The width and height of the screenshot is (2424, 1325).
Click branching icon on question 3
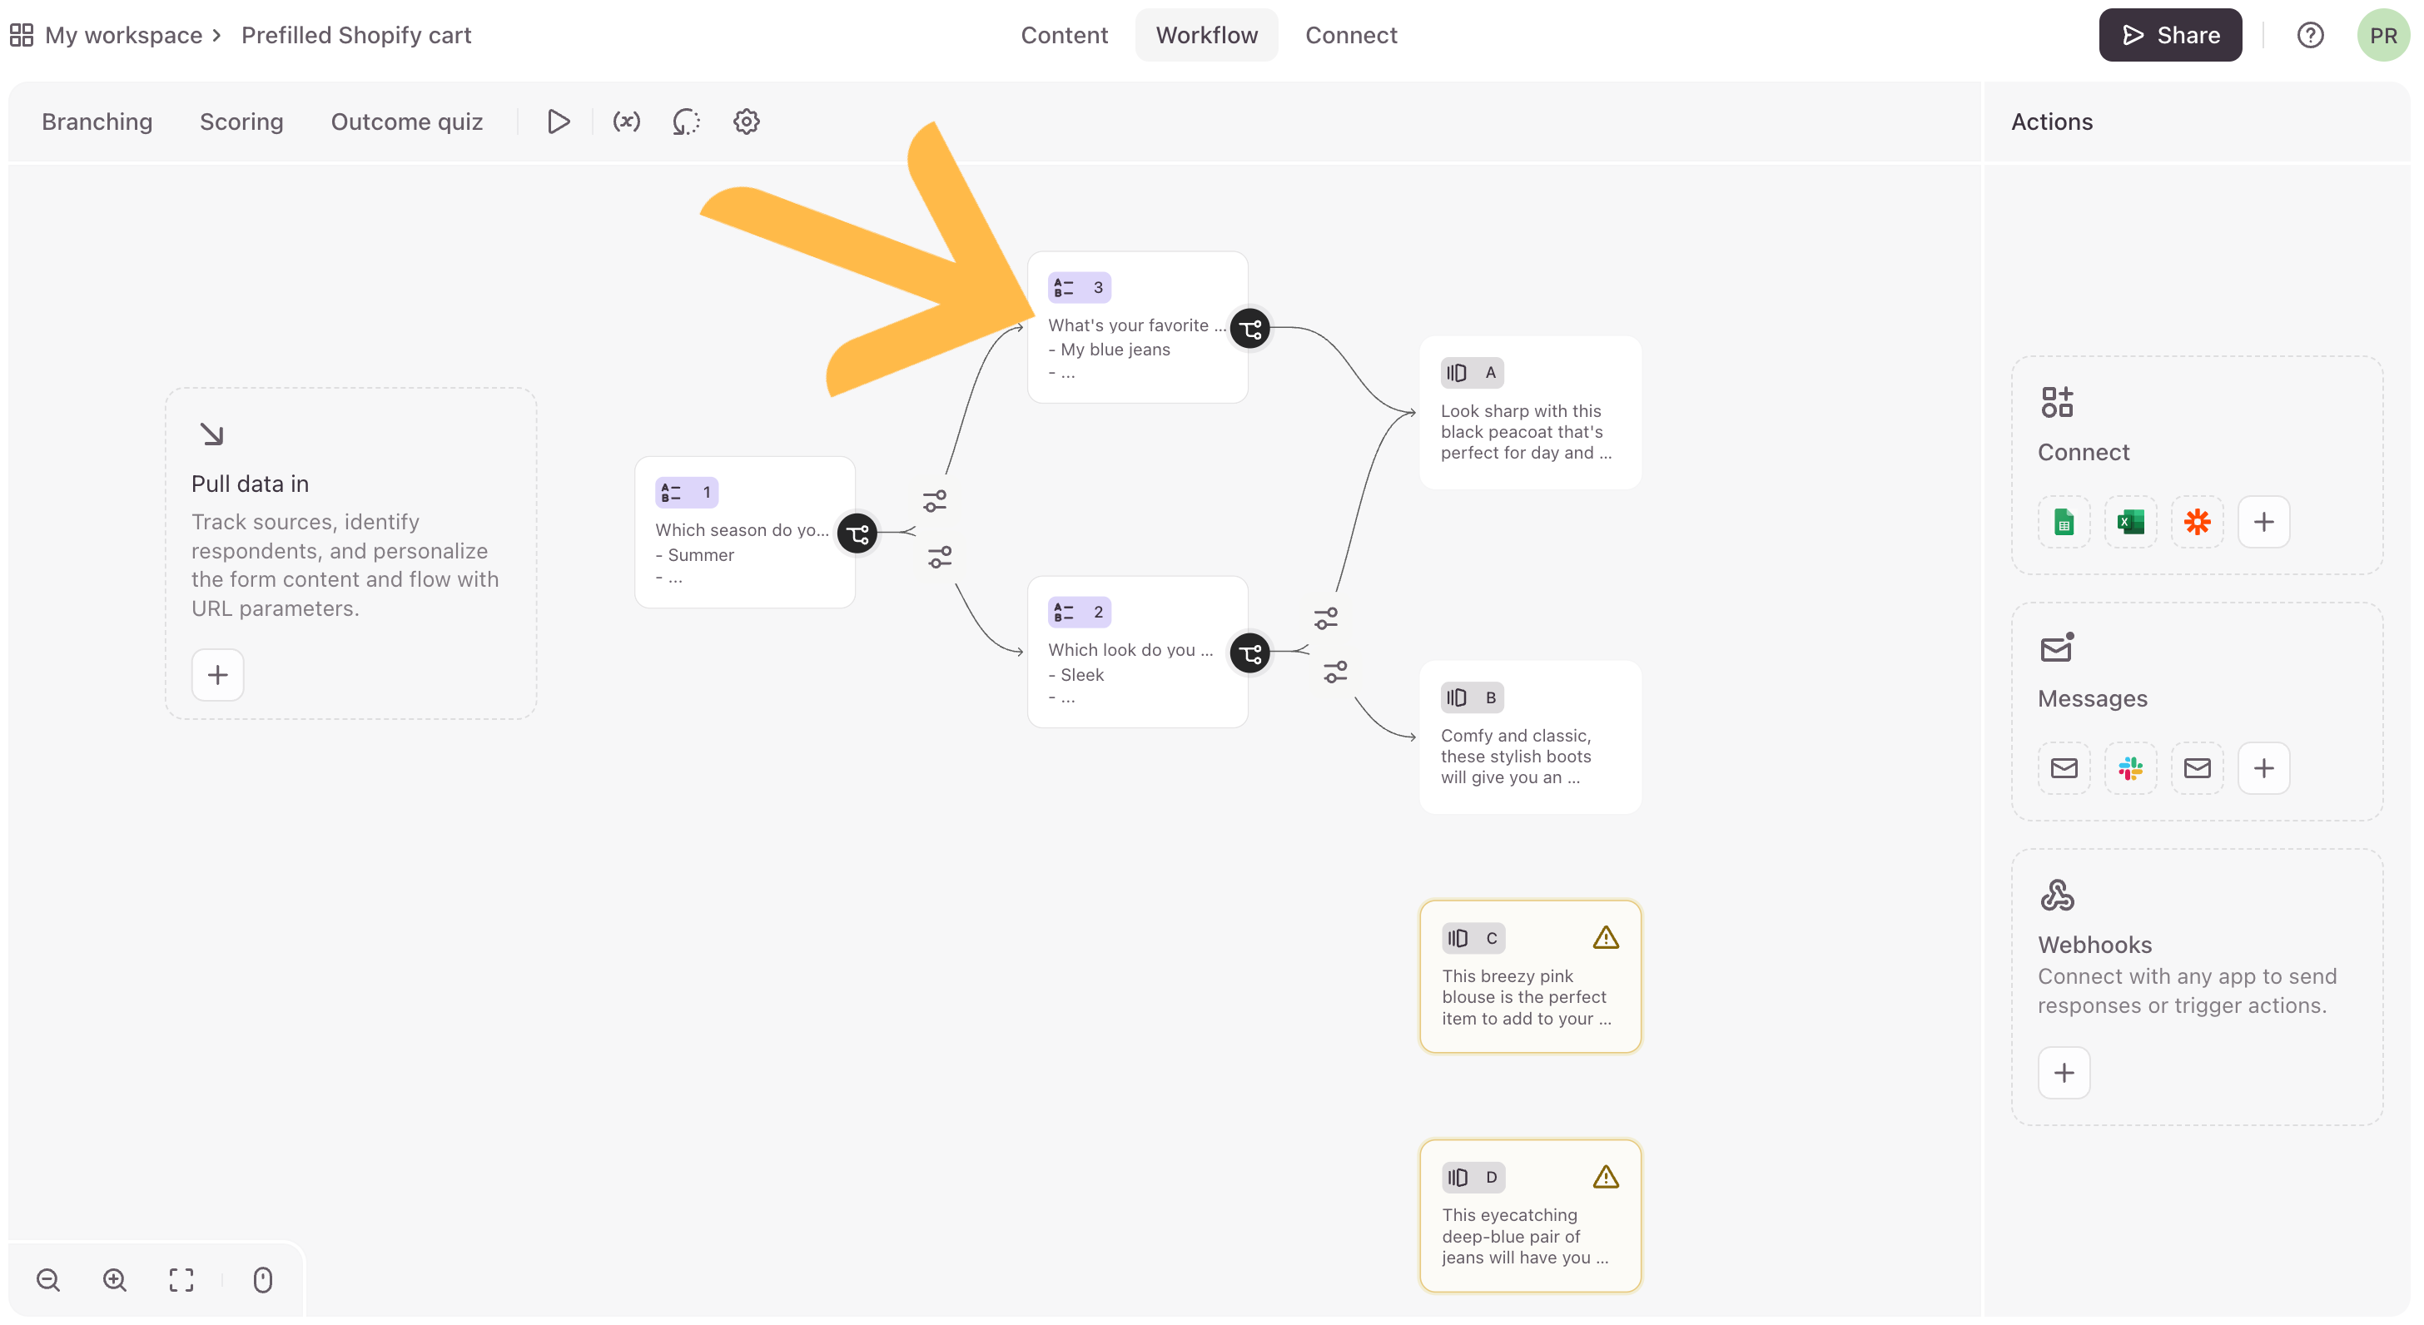tap(1249, 330)
